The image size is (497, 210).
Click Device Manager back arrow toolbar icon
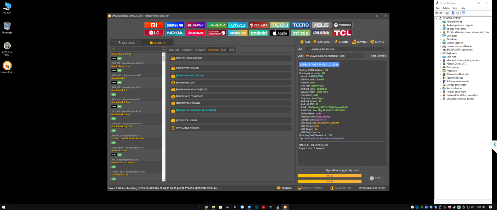pyautogui.click(x=437, y=13)
